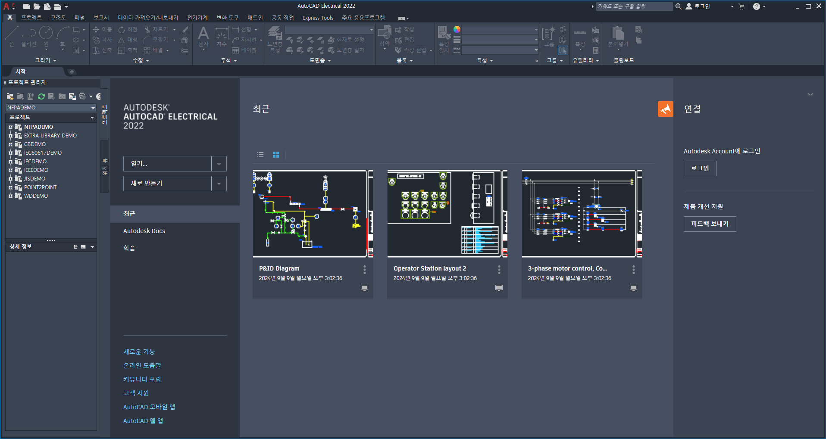Viewport: 826px width, 439px height.
Task: Open the NFPADEMO project selector dropdown
Action: pyautogui.click(x=51, y=107)
